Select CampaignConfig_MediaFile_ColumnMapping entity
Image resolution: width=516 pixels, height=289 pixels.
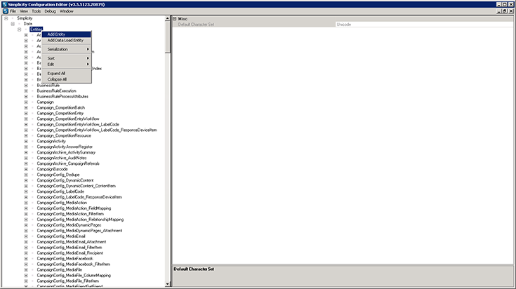[74, 276]
